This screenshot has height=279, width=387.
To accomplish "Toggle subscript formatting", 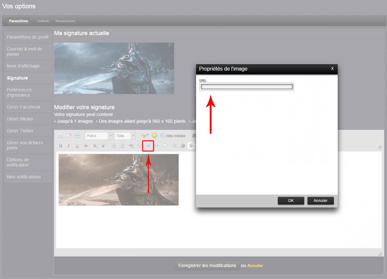I will click(95, 146).
